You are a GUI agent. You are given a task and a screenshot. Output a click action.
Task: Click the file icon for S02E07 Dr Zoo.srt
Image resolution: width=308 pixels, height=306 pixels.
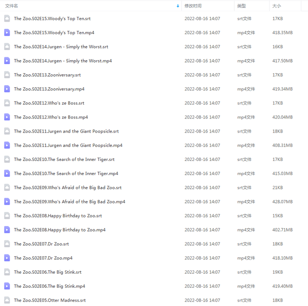pyautogui.click(x=7, y=244)
